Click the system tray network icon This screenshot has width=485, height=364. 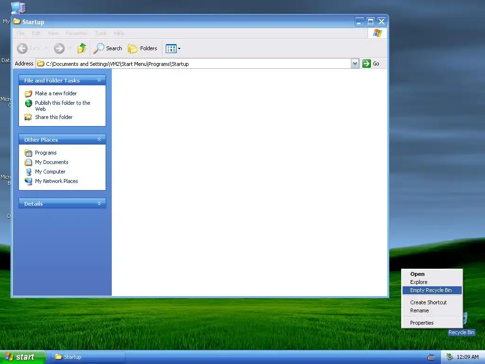coord(450,357)
